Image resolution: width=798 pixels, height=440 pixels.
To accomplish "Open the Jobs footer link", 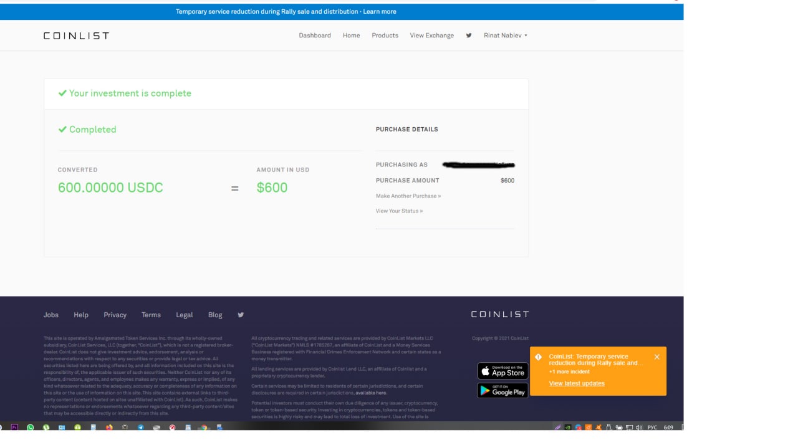I will pyautogui.click(x=51, y=315).
